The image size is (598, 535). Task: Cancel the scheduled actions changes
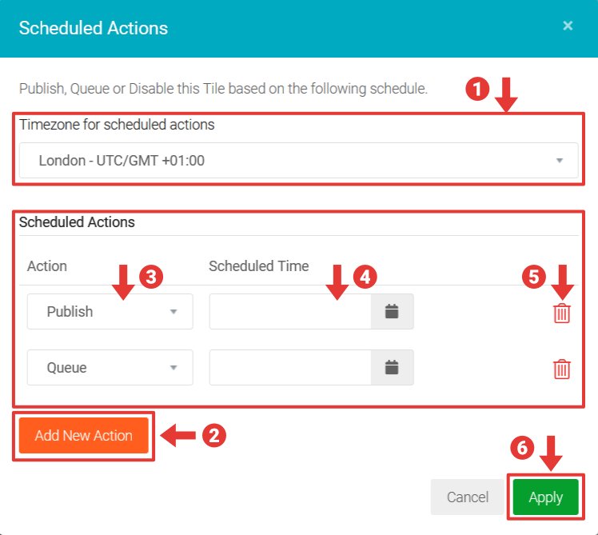[468, 497]
